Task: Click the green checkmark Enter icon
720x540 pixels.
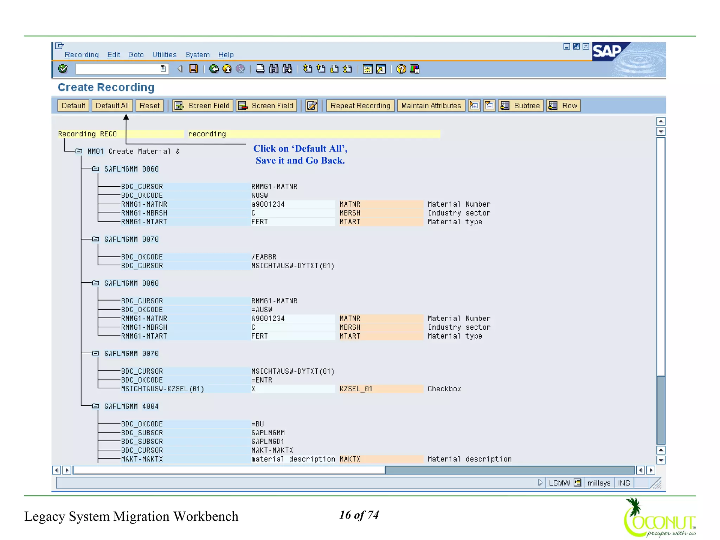Action: click(63, 69)
